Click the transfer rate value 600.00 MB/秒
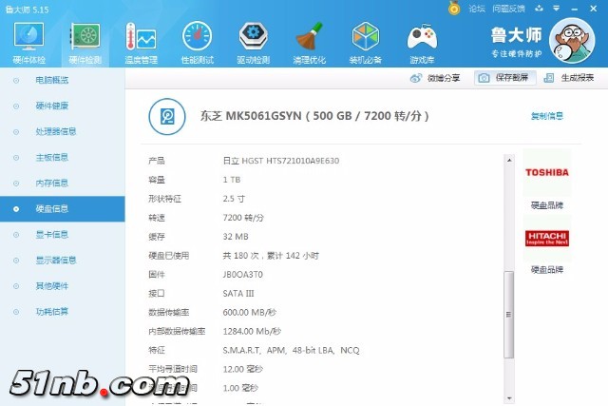 click(x=249, y=313)
